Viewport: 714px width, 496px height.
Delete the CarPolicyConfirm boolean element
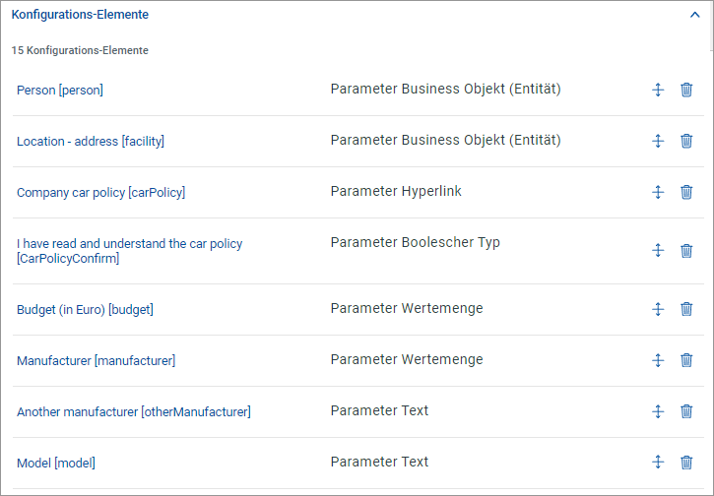686,251
